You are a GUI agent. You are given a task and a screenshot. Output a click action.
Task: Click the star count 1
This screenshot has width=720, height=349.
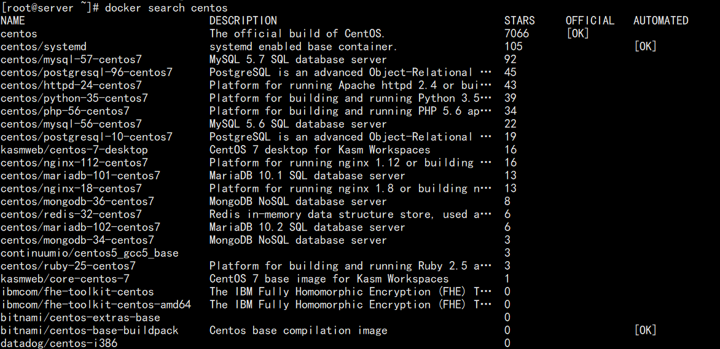coord(507,278)
